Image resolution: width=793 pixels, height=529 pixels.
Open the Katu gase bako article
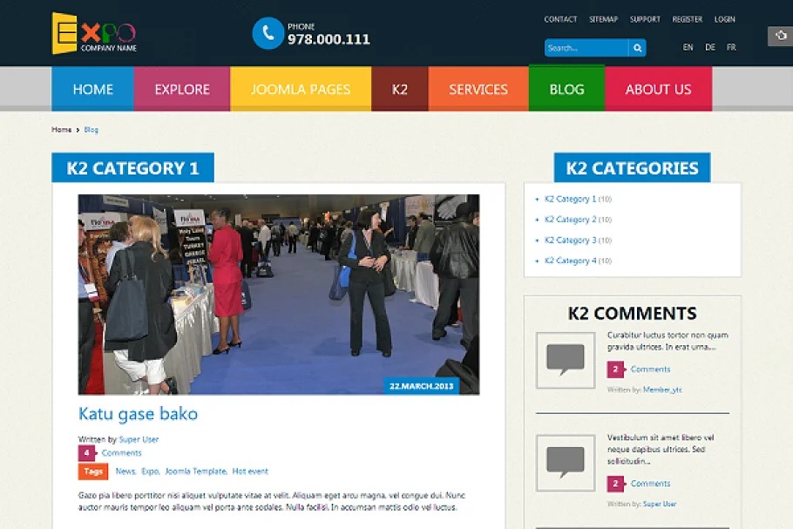click(x=138, y=413)
